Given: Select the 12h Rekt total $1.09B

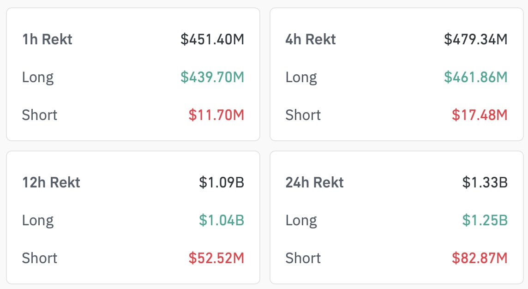Looking at the screenshot, I should pyautogui.click(x=221, y=182).
